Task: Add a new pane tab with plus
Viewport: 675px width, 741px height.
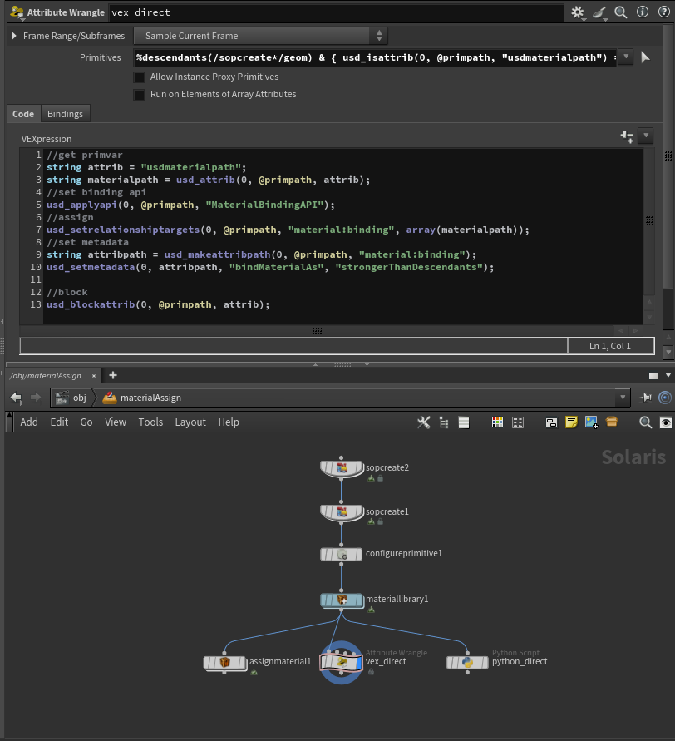Action: [113, 375]
